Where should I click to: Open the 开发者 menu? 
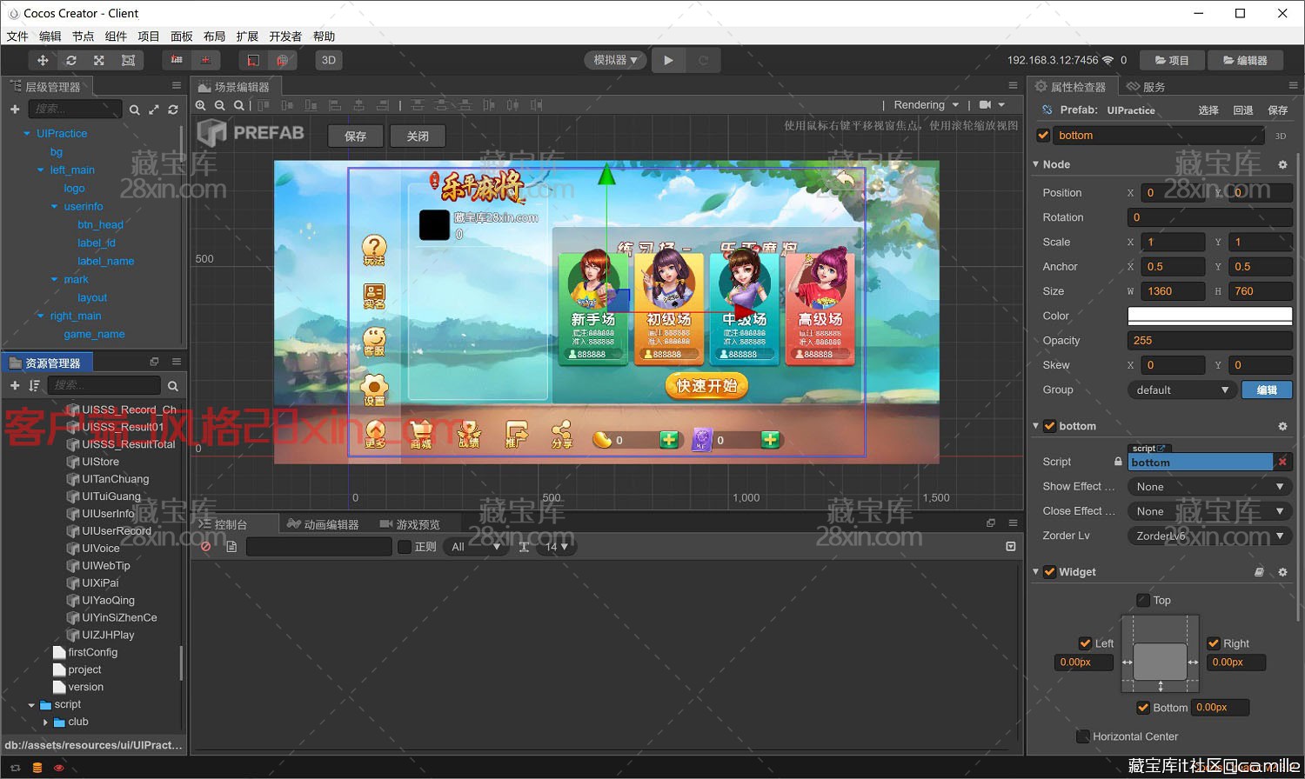coord(285,36)
